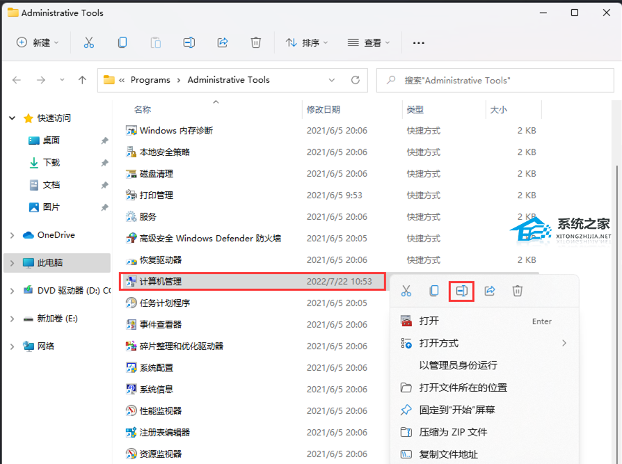This screenshot has height=464, width=622.
Task: Refresh the current folder view
Action: (354, 79)
